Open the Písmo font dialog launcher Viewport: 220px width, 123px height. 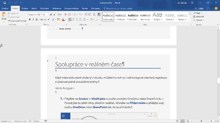coord(66,25)
